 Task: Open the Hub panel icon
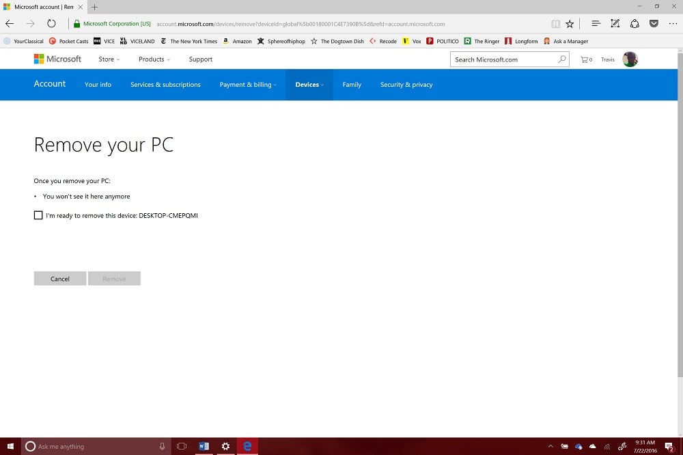[596, 23]
